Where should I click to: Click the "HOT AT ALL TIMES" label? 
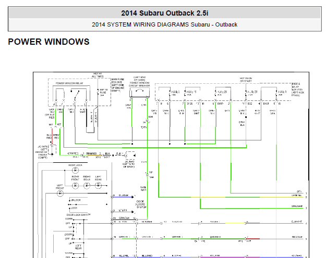tap(98, 75)
